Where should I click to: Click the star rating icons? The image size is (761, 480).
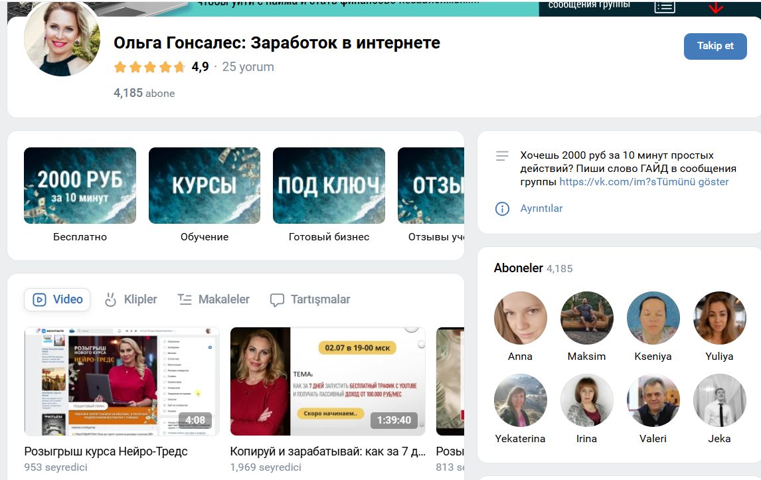tap(149, 66)
